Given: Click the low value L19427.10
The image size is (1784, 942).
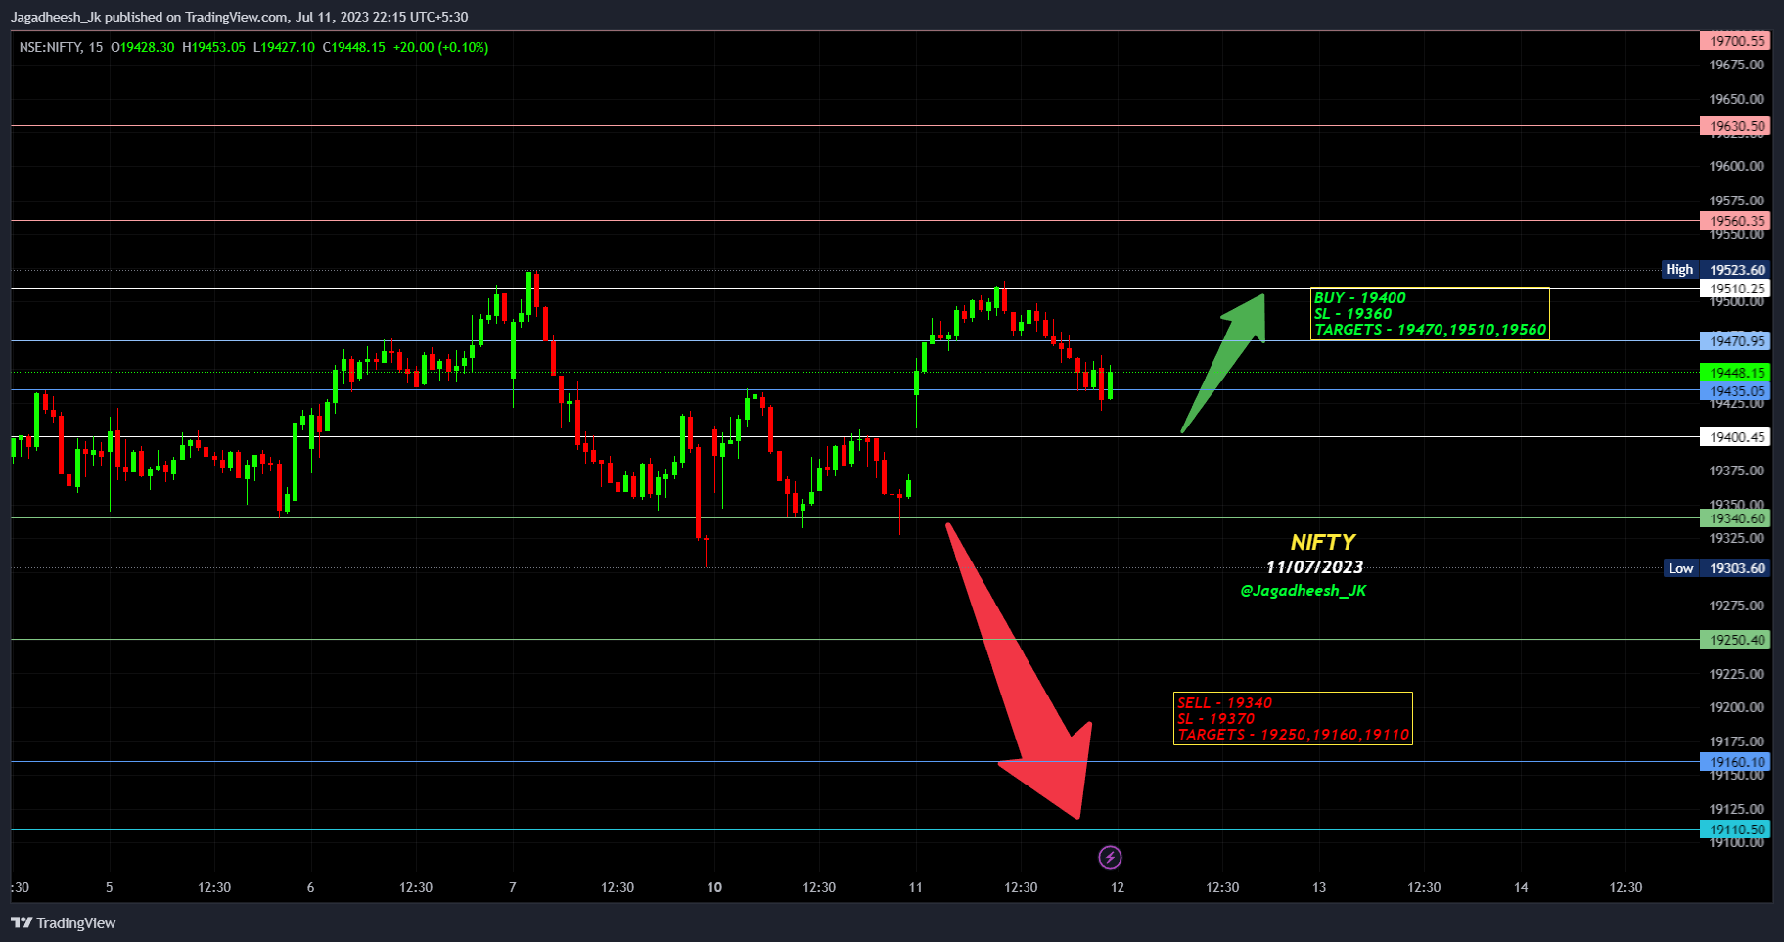Looking at the screenshot, I should 284,47.
